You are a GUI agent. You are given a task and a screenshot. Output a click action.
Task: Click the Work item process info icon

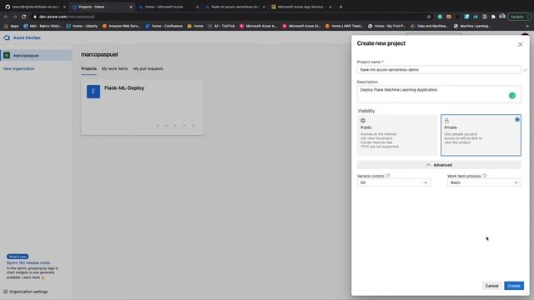pos(485,176)
